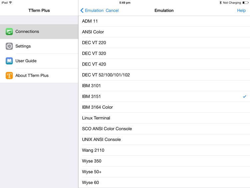250x188 pixels.
Task: Click the blue User Guide book icon
Action: (x=9, y=61)
